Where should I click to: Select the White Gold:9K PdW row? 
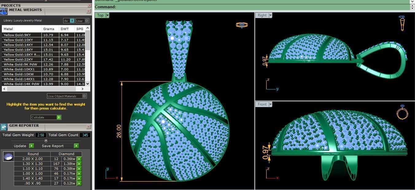coord(44,64)
